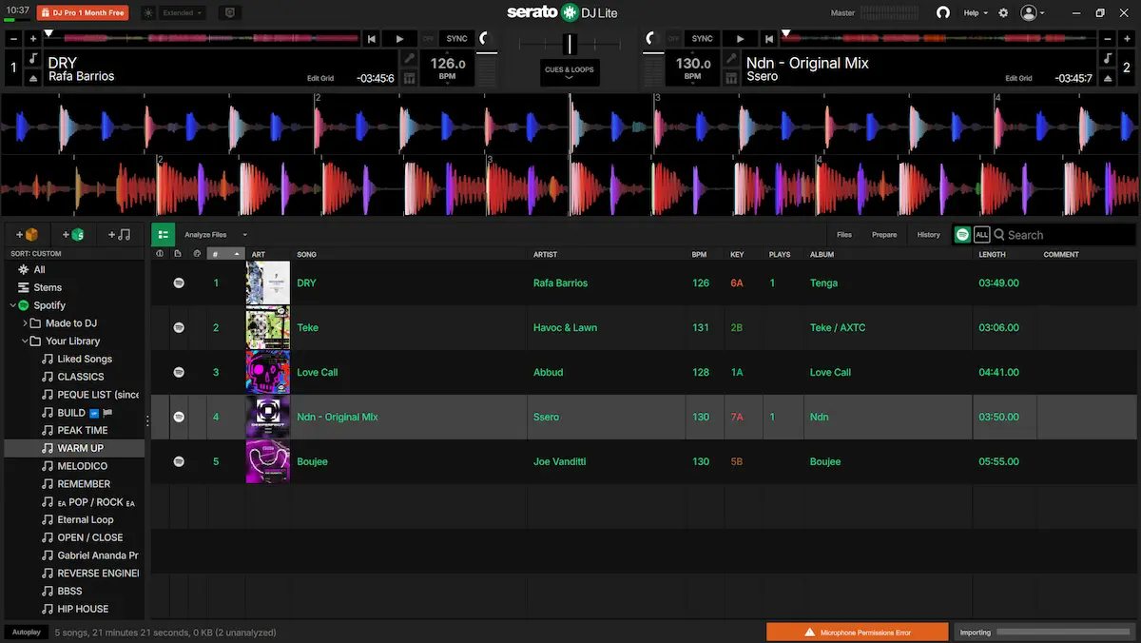Viewport: 1141px width, 643px height.
Task: Click the minus button on deck 2
Action: click(x=1107, y=39)
